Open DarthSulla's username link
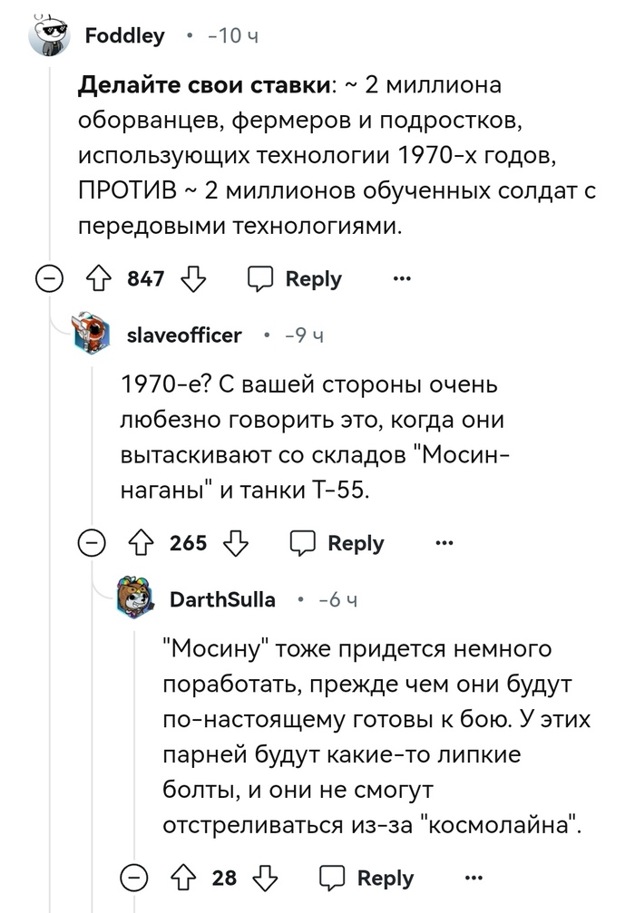 point(222,599)
